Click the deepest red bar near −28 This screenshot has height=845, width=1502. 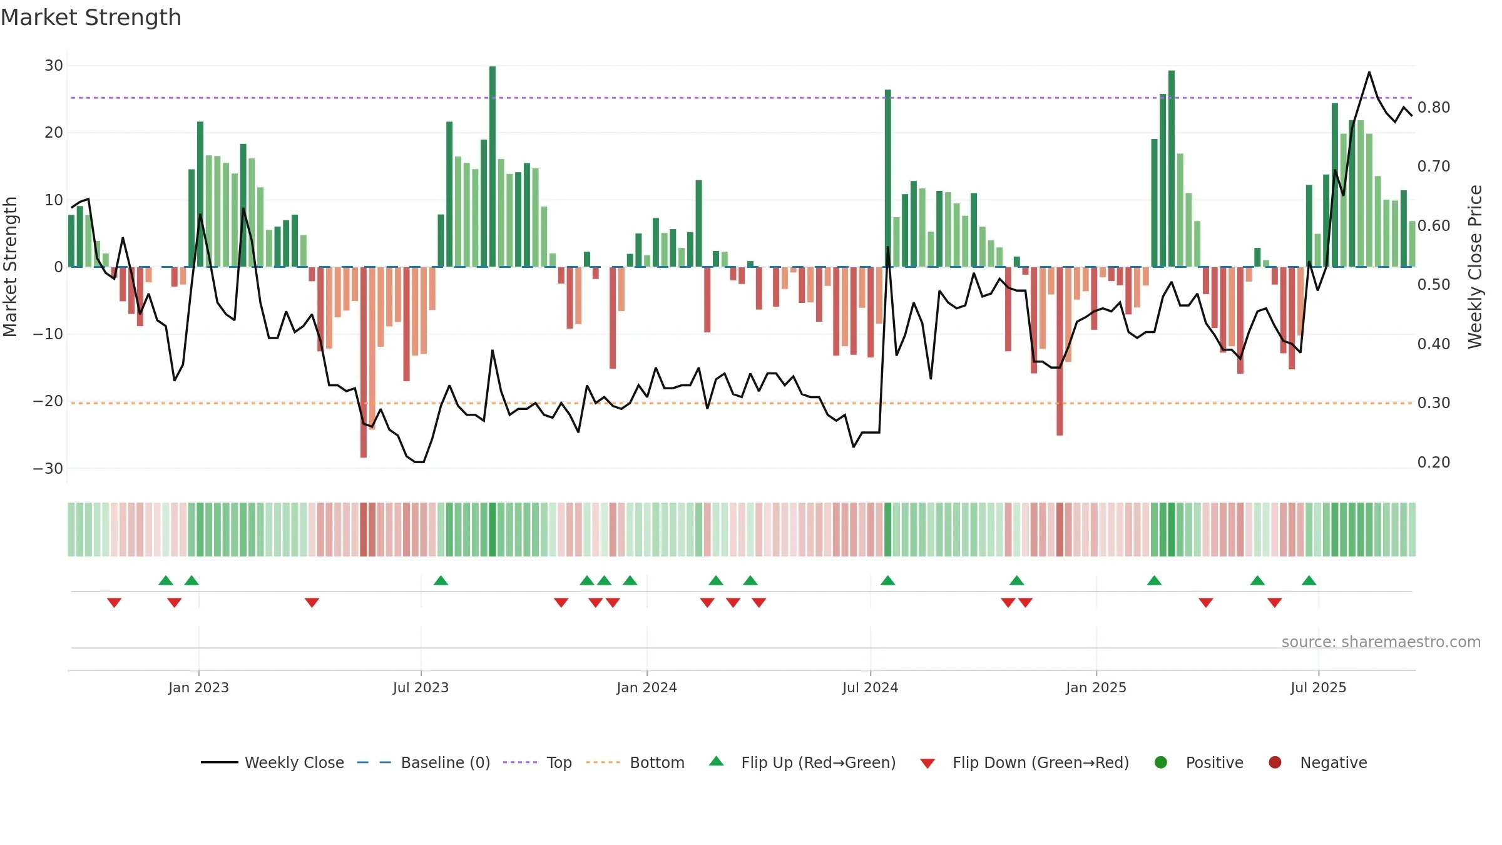pyautogui.click(x=364, y=362)
